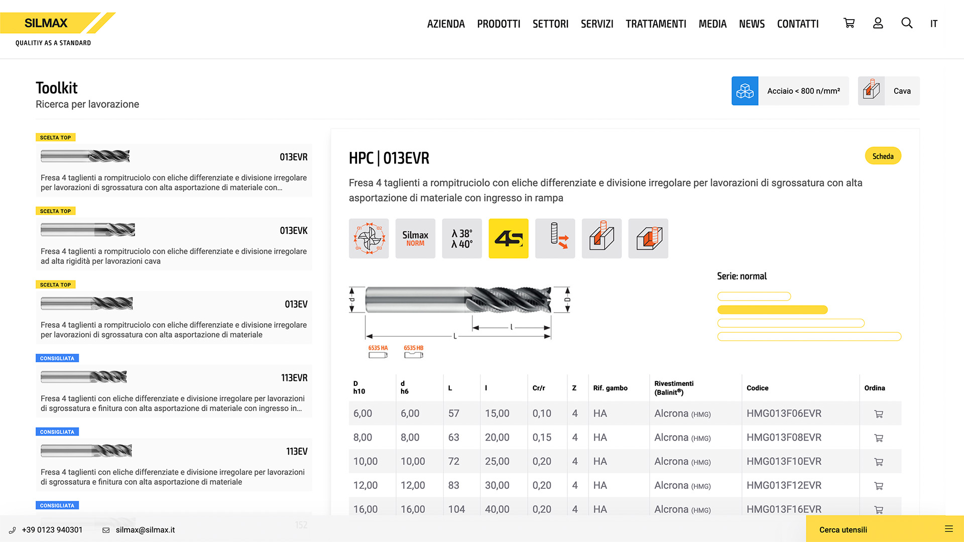Image resolution: width=964 pixels, height=542 pixels.
Task: Click the blue material cubes icon
Action: (x=745, y=91)
